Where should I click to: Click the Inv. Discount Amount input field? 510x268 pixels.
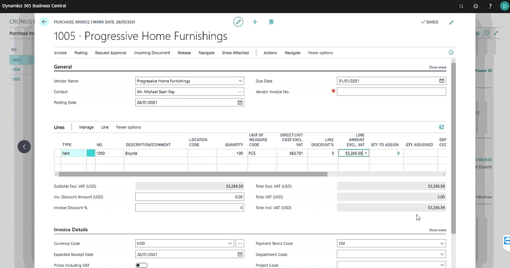(x=189, y=197)
